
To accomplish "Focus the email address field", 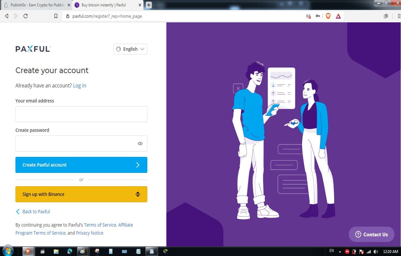I will click(x=81, y=114).
